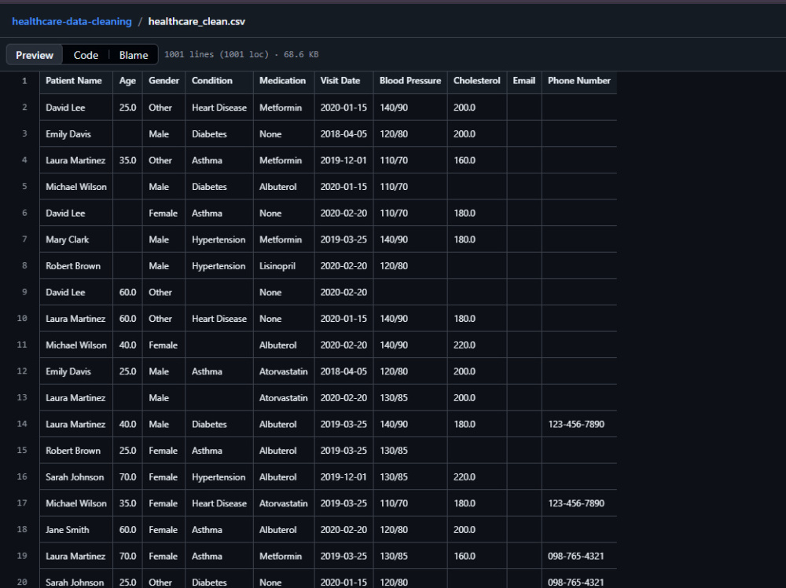
Task: Click the Condition column header
Action: tap(212, 81)
